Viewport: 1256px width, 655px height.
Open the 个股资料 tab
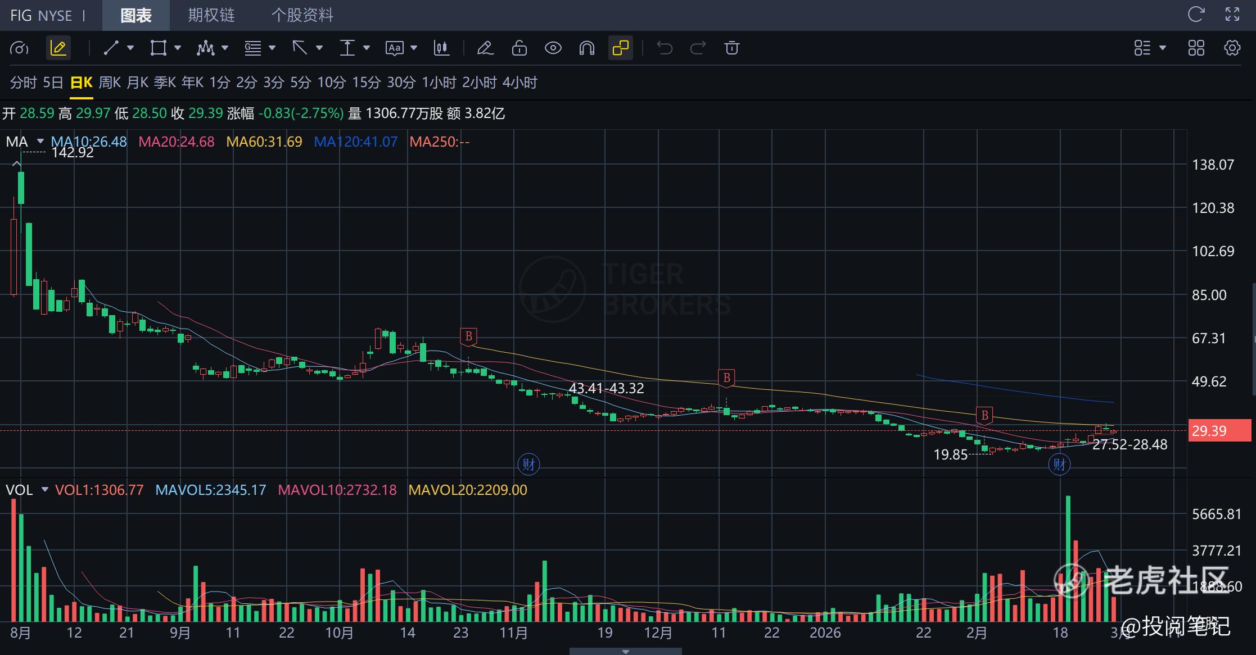pyautogui.click(x=302, y=15)
